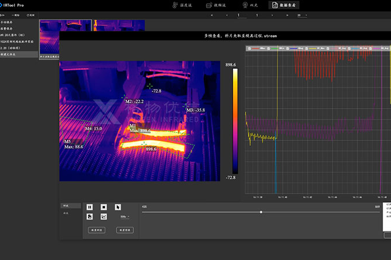
Task: Click the 删除 button in file toolbar
Action: click(16, 15)
